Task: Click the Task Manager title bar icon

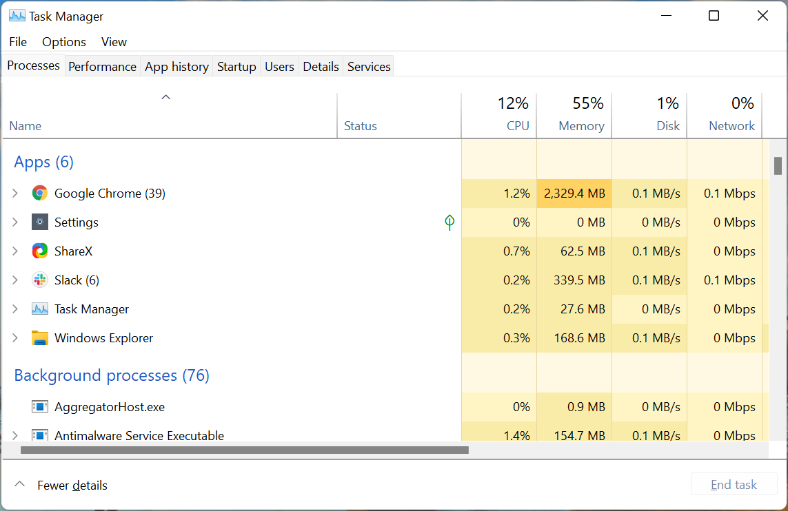Action: (x=16, y=14)
